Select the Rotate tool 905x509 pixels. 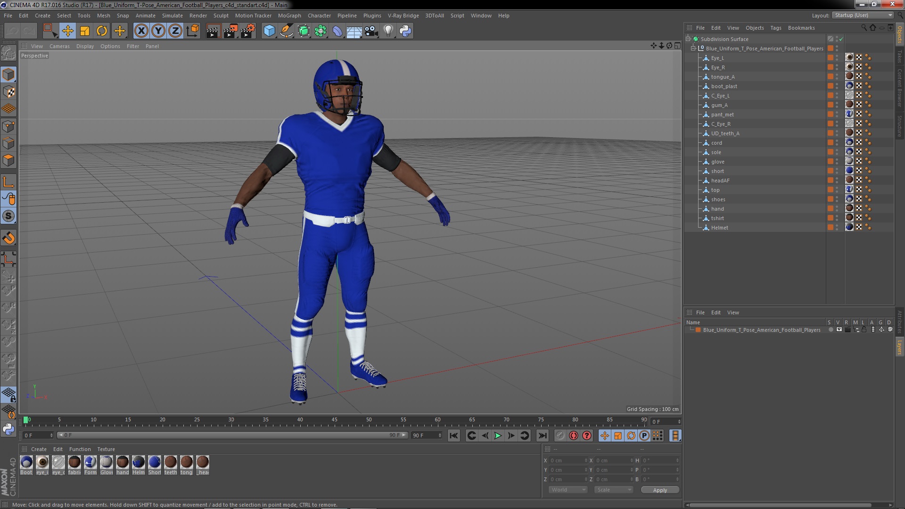[x=102, y=31]
